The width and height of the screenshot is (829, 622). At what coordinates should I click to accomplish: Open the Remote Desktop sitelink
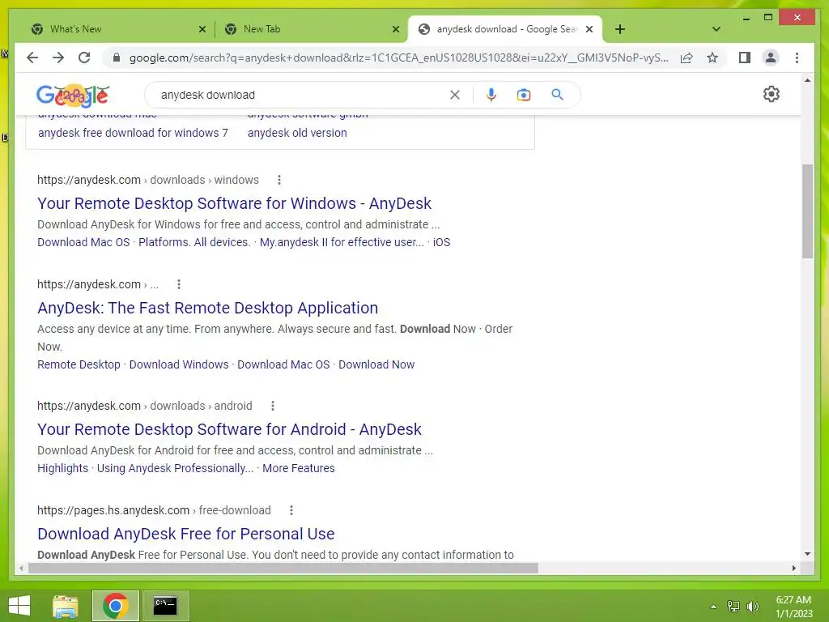(79, 364)
